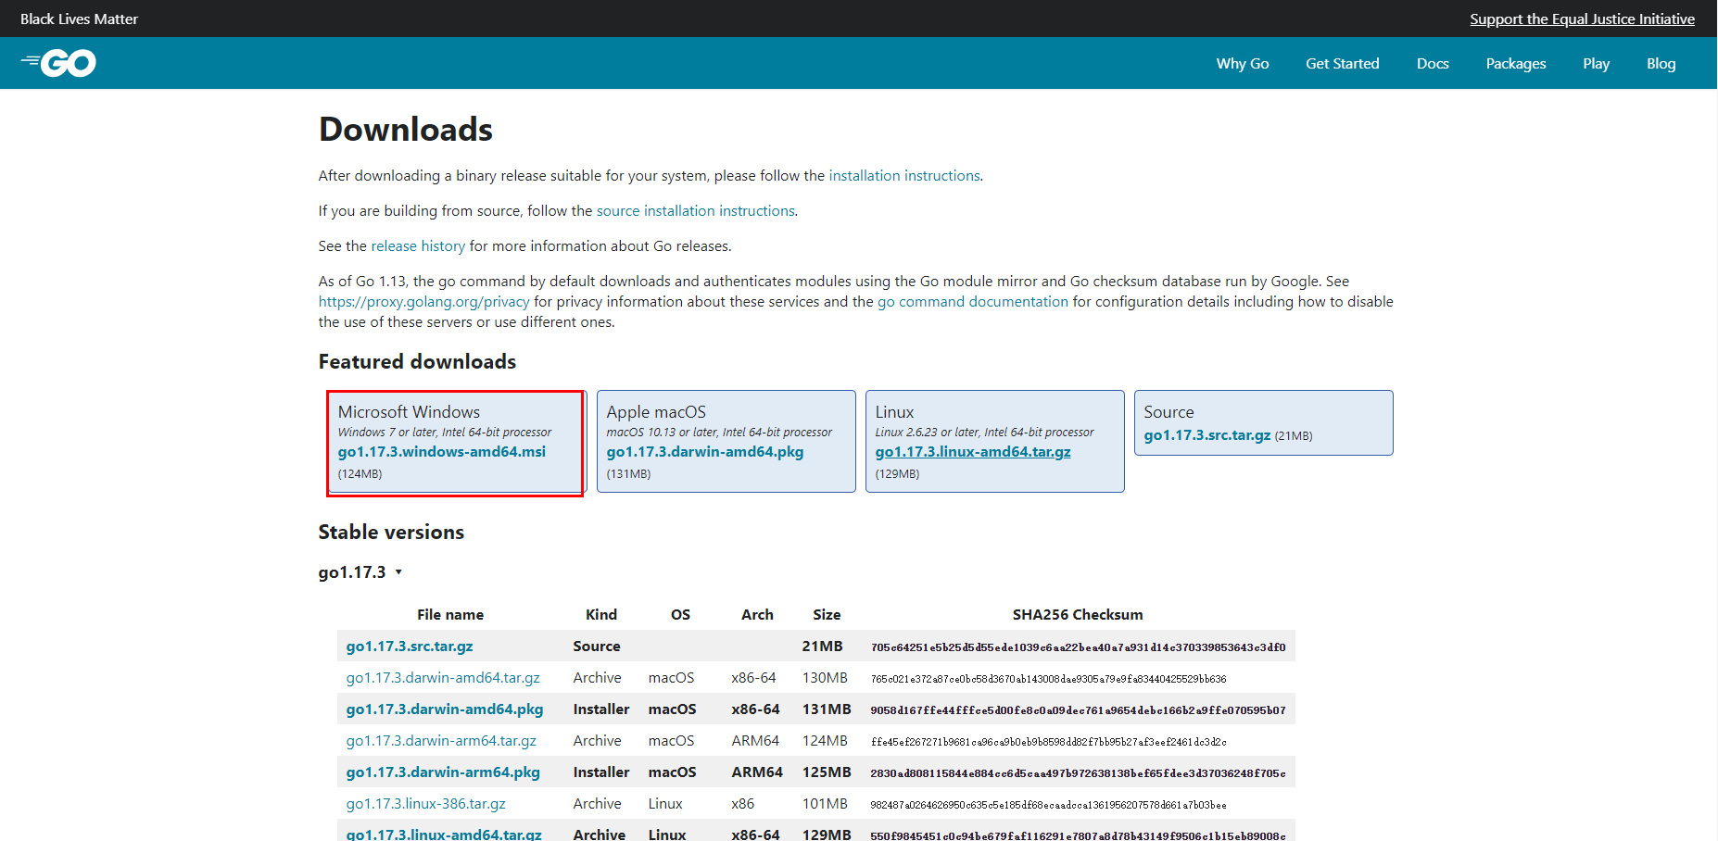The width and height of the screenshot is (1718, 841).
Task: Click go1.17.3.darwin-amd64.pkg in the file table
Action: tap(445, 709)
